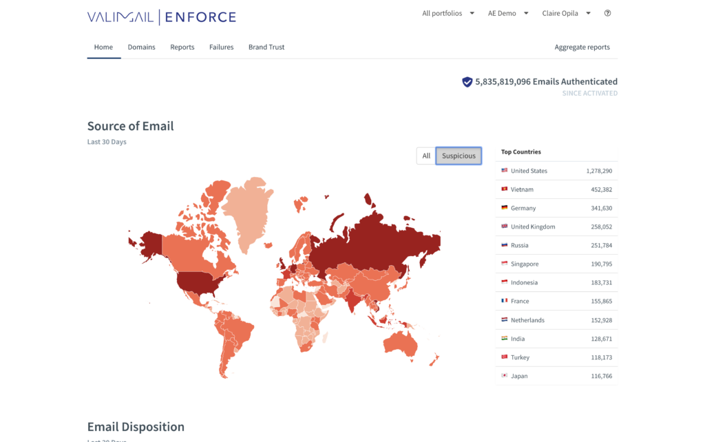Select India on the world map
The height and width of the screenshot is (442, 705).
[x=353, y=300]
